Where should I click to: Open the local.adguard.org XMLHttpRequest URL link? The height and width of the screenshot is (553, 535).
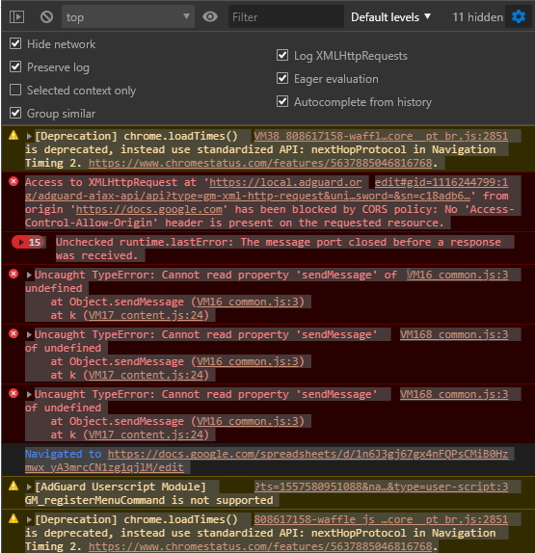tap(247, 189)
